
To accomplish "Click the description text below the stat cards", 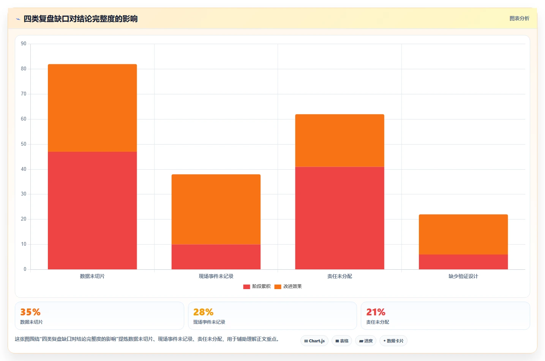I will pyautogui.click(x=147, y=339).
